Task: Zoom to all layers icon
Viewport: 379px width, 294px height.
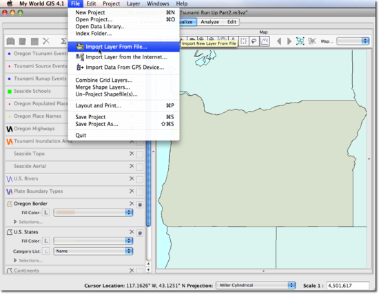Action: click(x=300, y=41)
